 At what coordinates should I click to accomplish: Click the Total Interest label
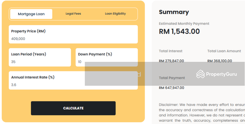coord(171,51)
